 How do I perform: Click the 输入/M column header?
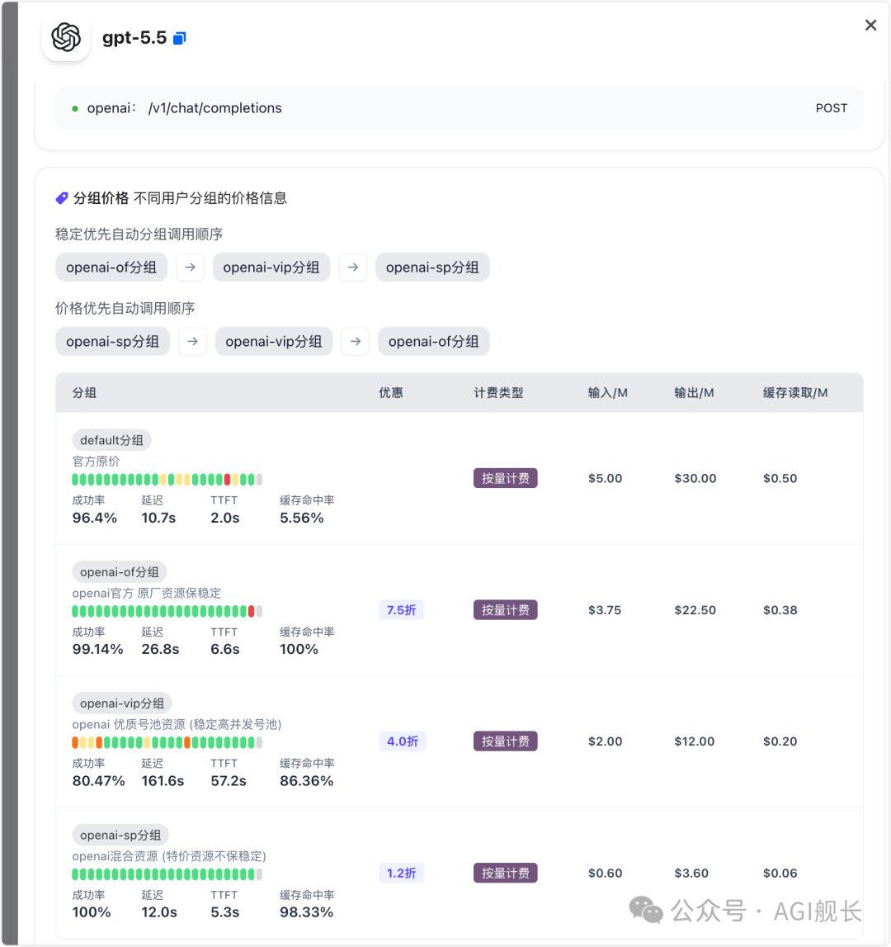pos(608,393)
